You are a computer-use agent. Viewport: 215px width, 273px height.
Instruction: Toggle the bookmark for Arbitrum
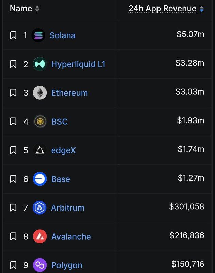[x=13, y=207]
